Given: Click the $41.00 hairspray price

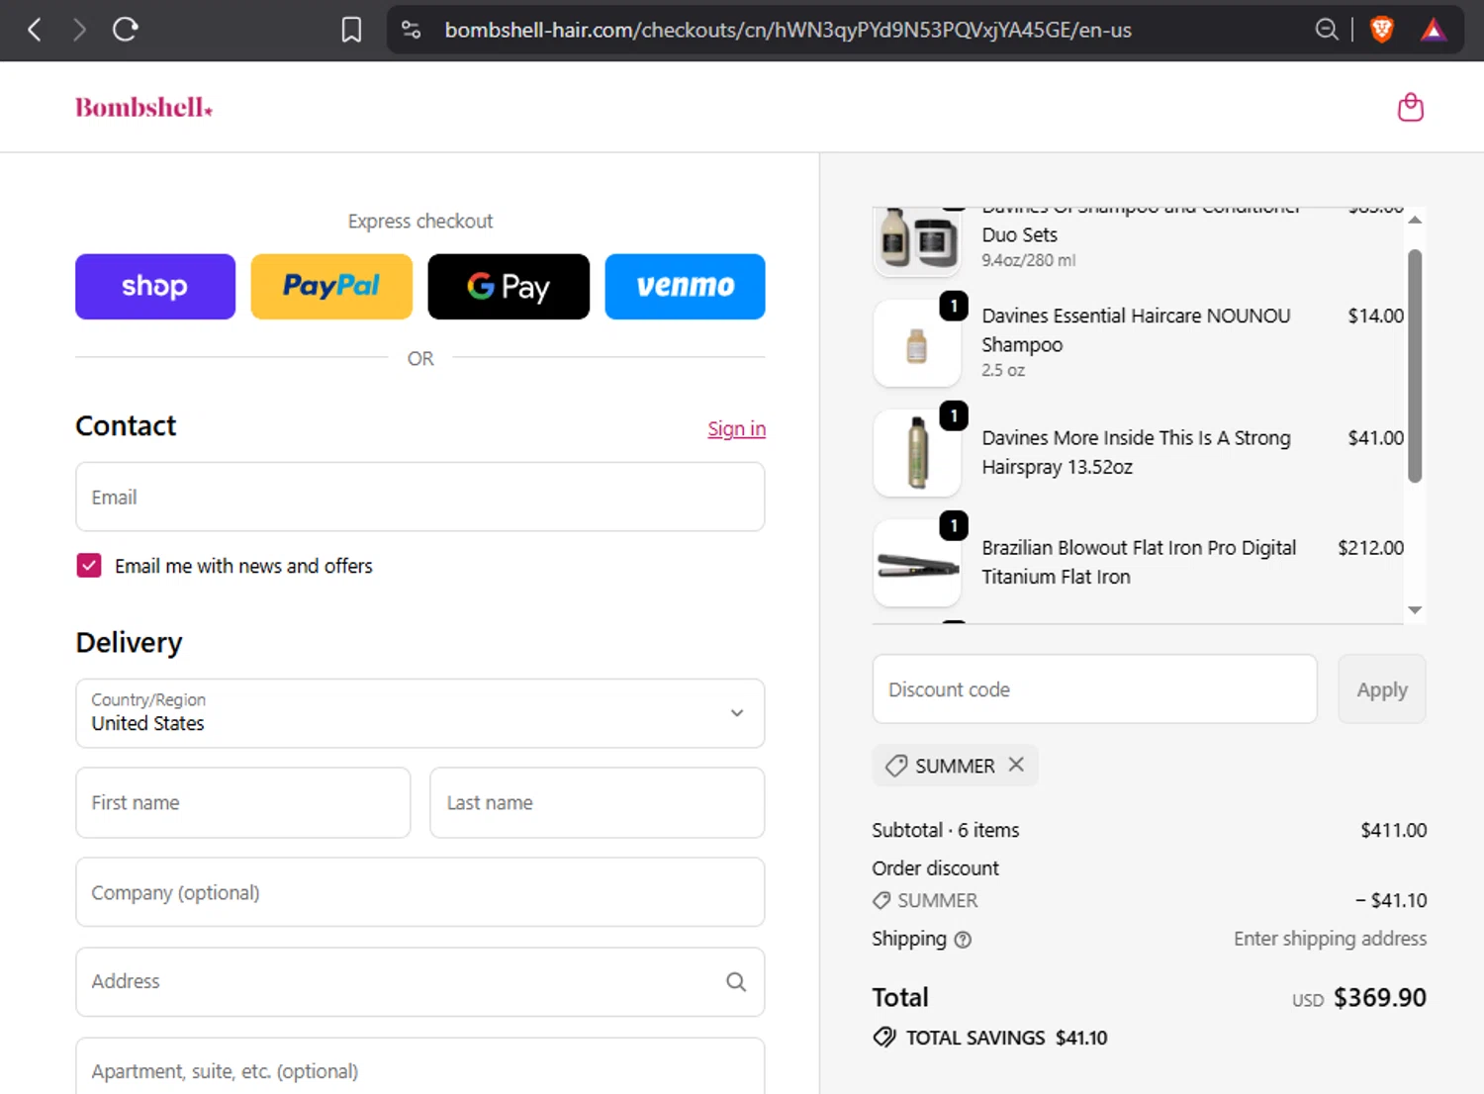Looking at the screenshot, I should [x=1375, y=437].
